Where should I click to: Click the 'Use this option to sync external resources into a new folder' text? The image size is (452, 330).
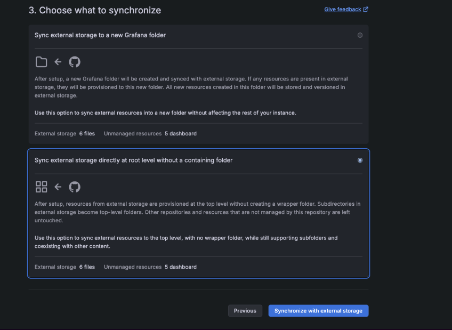(x=165, y=112)
